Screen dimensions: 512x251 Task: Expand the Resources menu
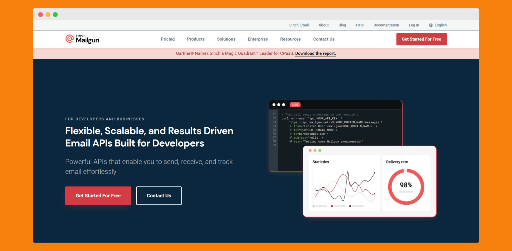click(x=290, y=39)
